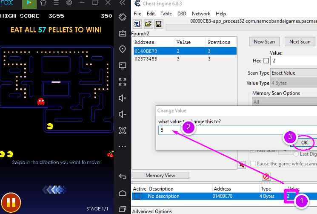Select the Last Digits radio button
Image resolution: width=317 pixels, height=214 pixels.
pyautogui.click(x=296, y=154)
